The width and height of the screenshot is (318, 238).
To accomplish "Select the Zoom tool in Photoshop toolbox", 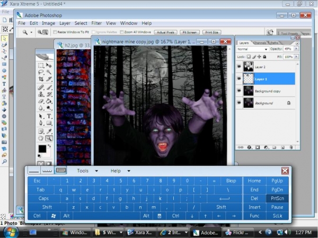I will click(49, 138).
